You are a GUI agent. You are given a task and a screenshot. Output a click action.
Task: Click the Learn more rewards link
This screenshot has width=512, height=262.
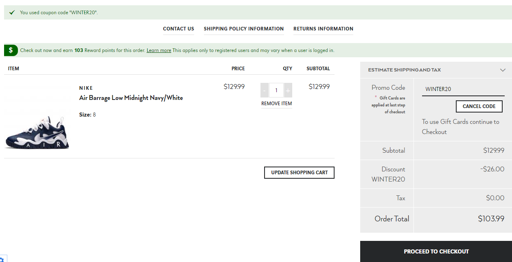159,50
